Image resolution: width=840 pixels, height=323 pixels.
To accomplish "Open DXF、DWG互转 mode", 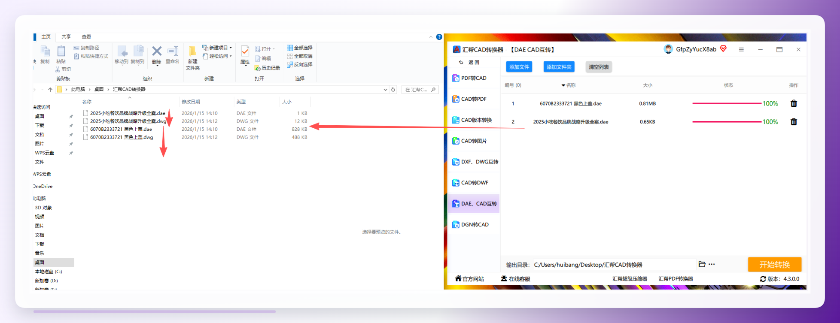I will click(x=475, y=162).
